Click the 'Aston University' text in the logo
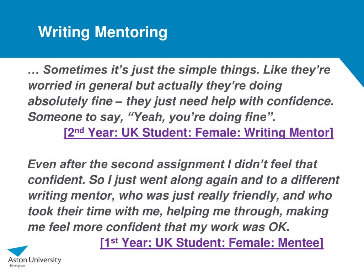This screenshot has height=273, width=364. pyautogui.click(x=34, y=260)
